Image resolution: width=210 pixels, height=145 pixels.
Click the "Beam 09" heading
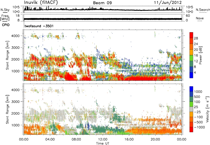point(102,3)
